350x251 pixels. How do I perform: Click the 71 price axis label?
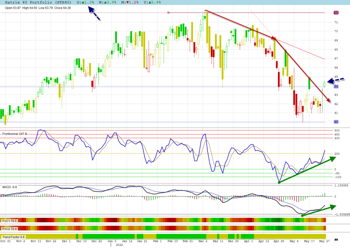pyautogui.click(x=336, y=22)
